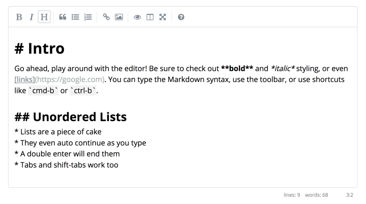The width and height of the screenshot is (366, 204).
Task: Insert a blockquote using the quote icon
Action: [x=63, y=17]
